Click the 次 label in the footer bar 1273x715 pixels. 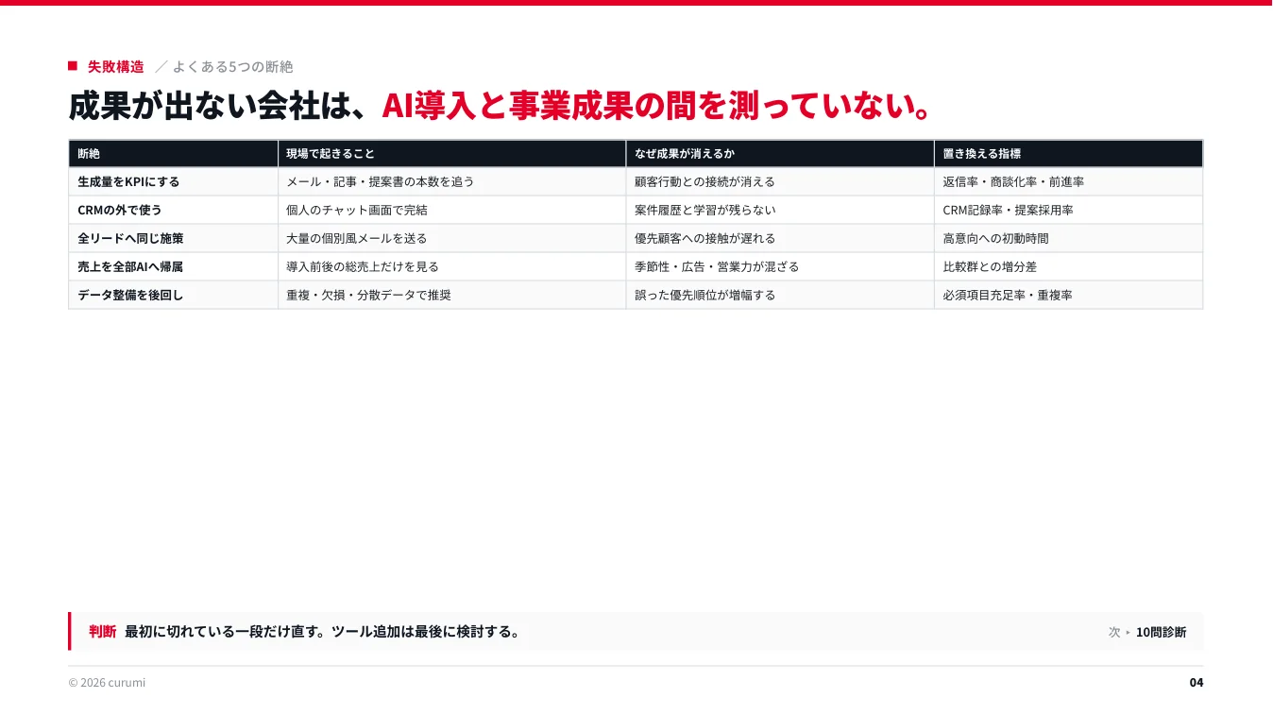click(1114, 632)
